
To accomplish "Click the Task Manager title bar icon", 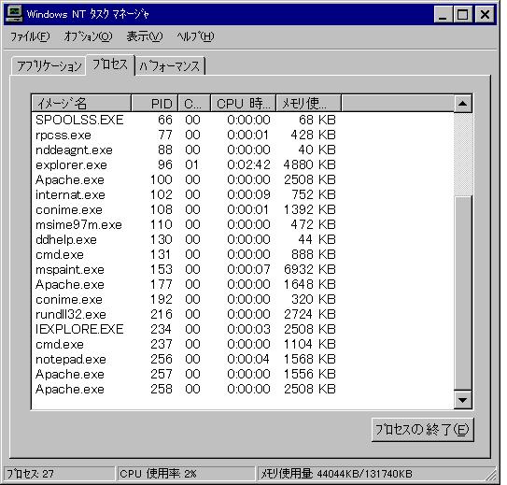I will (14, 14).
